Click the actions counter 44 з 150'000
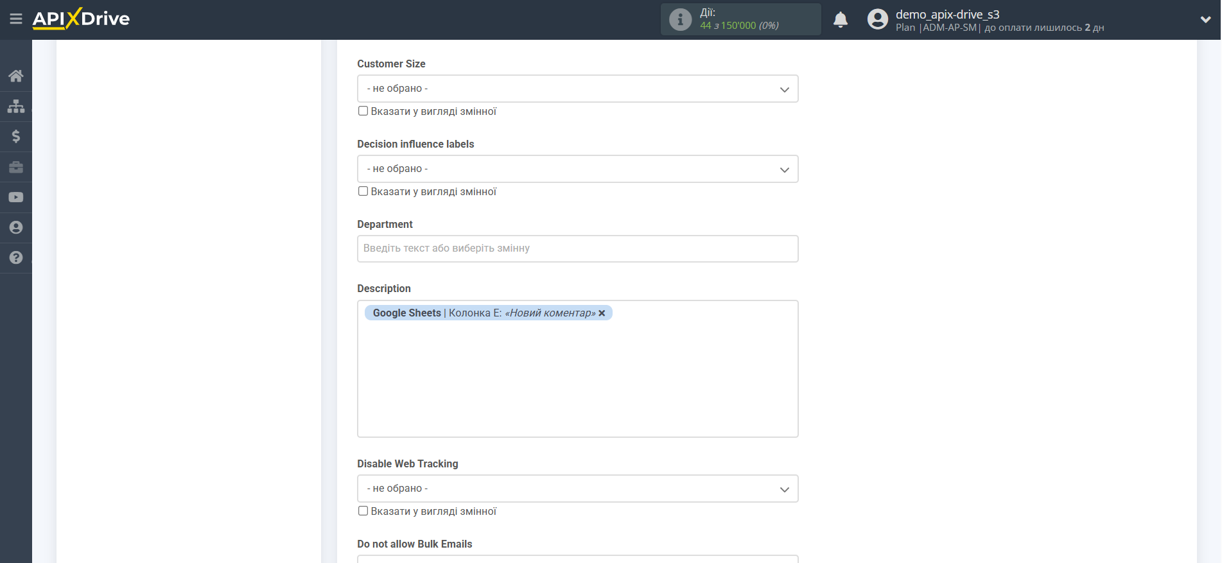Image resolution: width=1222 pixels, height=563 pixels. pyautogui.click(x=739, y=26)
